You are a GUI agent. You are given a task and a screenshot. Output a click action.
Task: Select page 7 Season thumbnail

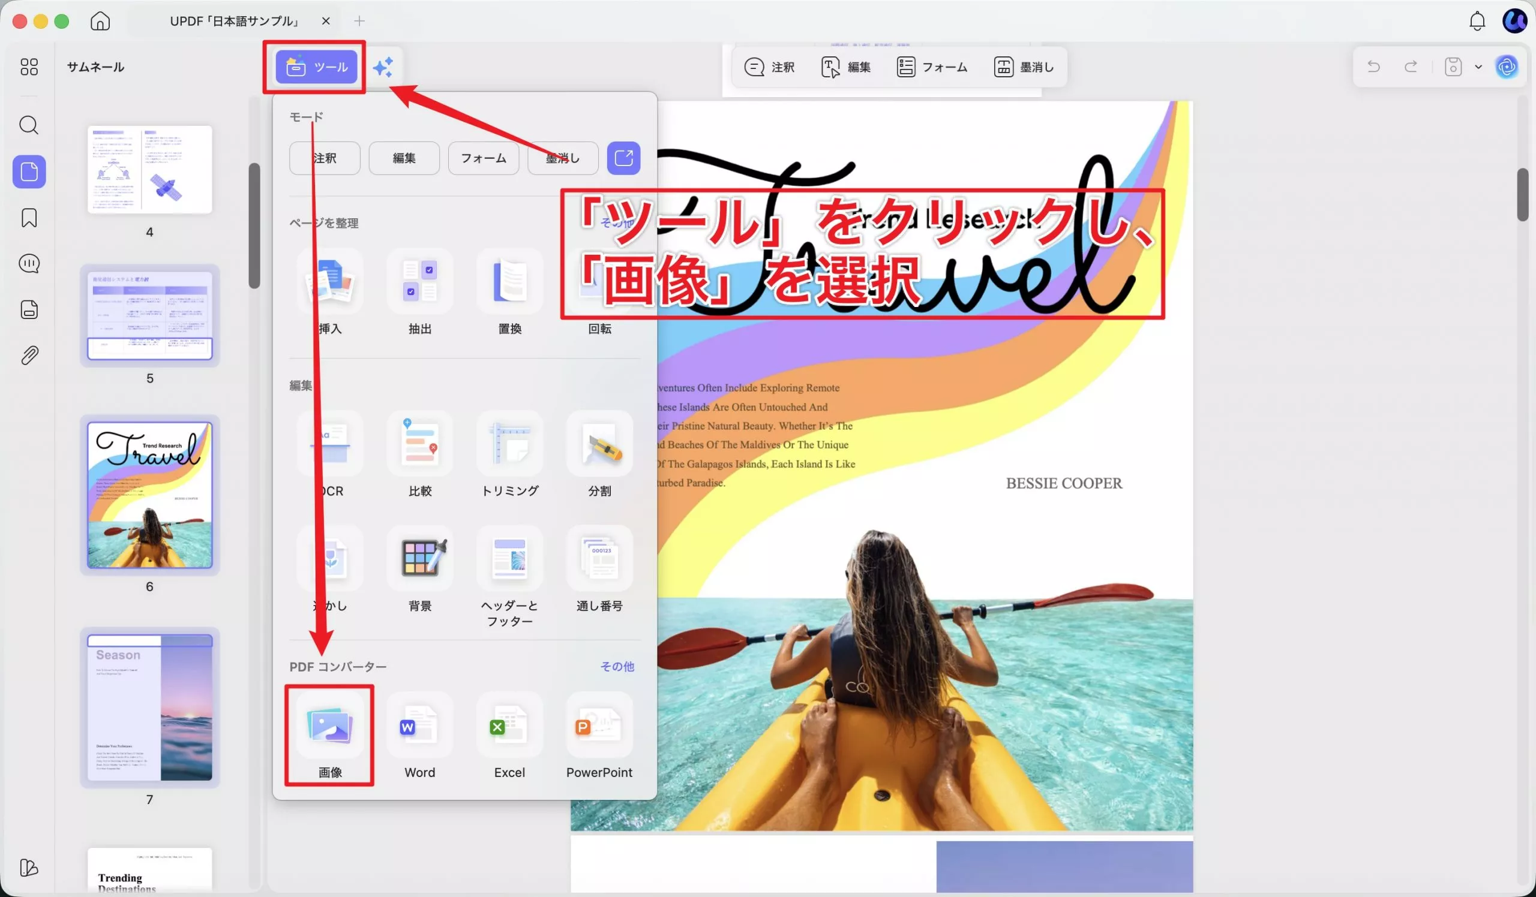click(x=150, y=708)
